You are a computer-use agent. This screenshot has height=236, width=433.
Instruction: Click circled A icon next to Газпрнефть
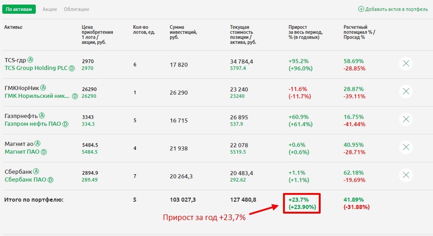click(42, 116)
